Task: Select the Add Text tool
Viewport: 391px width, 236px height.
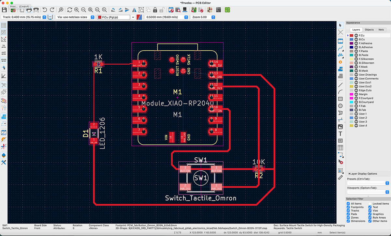Action: pos(340,133)
